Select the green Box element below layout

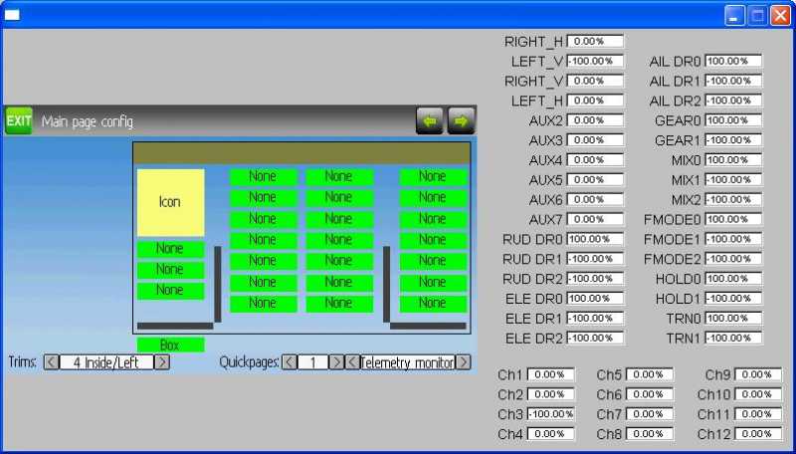pos(170,344)
